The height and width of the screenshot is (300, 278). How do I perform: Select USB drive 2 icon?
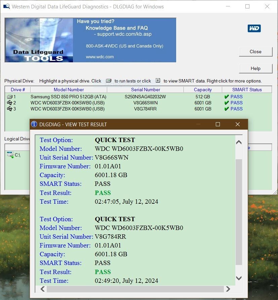[x=9, y=103]
